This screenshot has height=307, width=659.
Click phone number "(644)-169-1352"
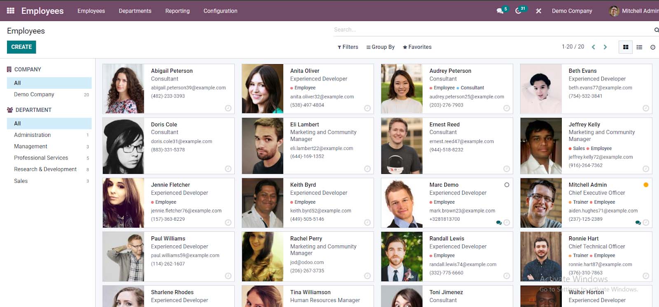point(307,157)
